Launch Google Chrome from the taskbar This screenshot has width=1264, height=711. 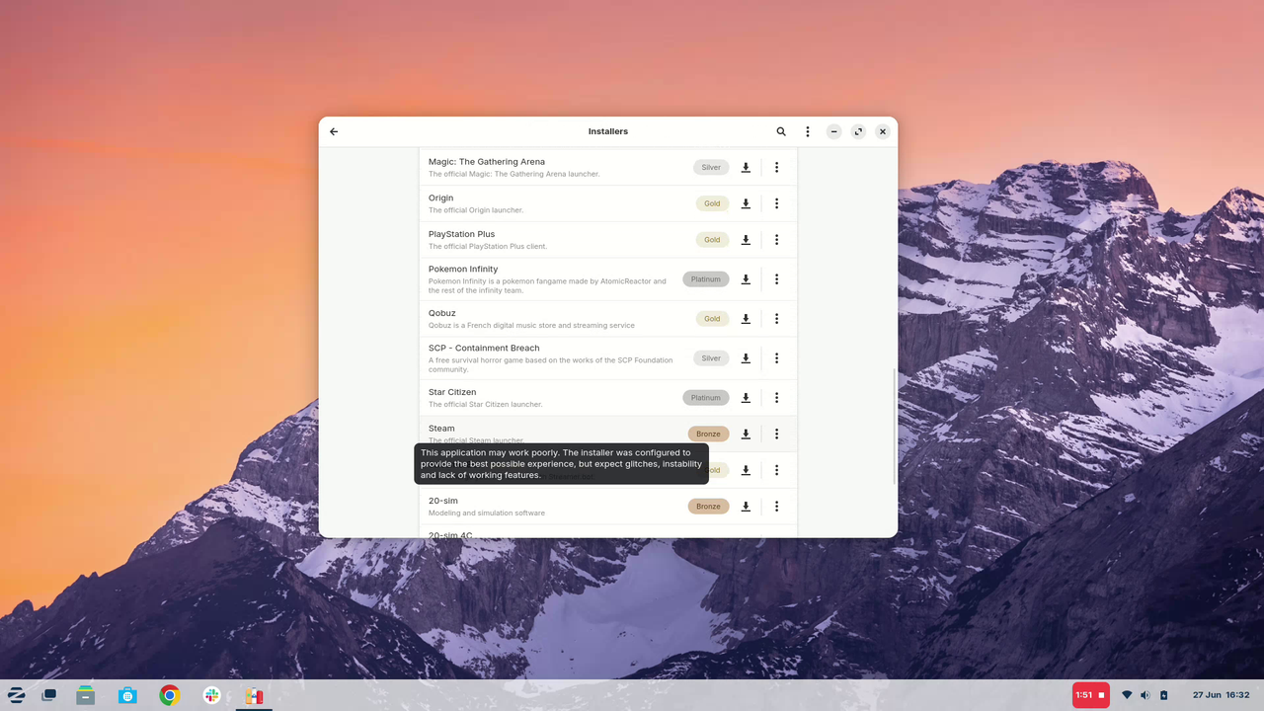pyautogui.click(x=170, y=695)
